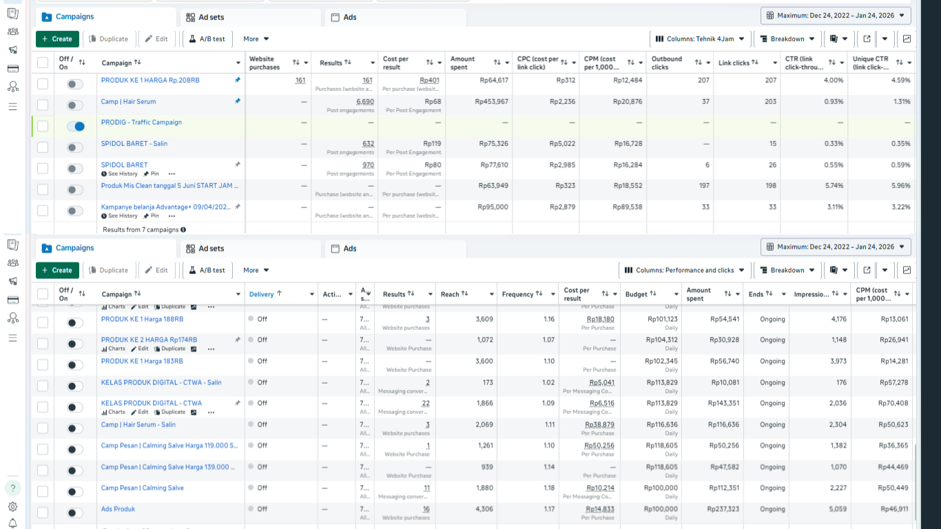941x529 pixels.
Task: Click the green Create button
Action: point(57,39)
